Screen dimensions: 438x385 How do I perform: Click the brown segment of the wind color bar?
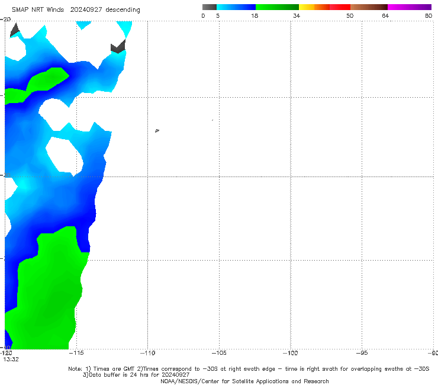pyautogui.click(x=369, y=7)
